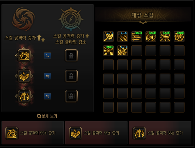Toggle the swap arrows beside the gears rune
This screenshot has height=148, width=195.
47,76
